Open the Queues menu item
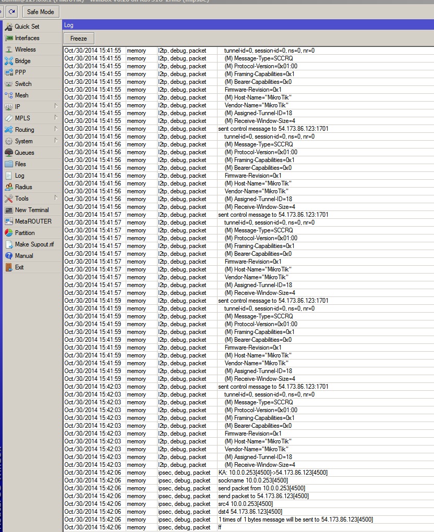This screenshot has height=532, width=434. [32, 153]
